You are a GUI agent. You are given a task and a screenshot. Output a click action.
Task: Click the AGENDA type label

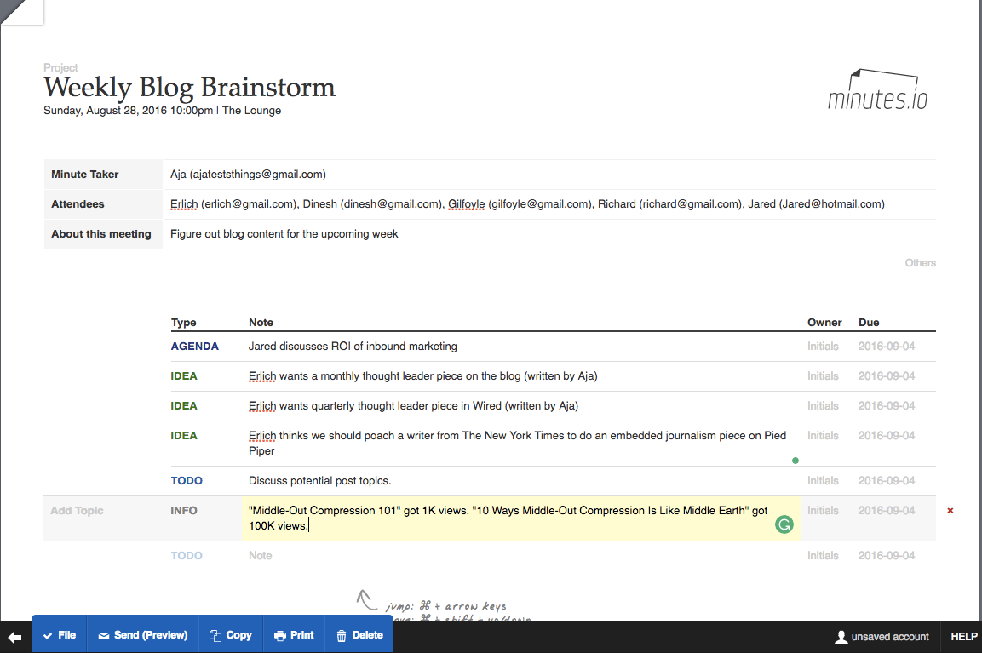click(195, 347)
